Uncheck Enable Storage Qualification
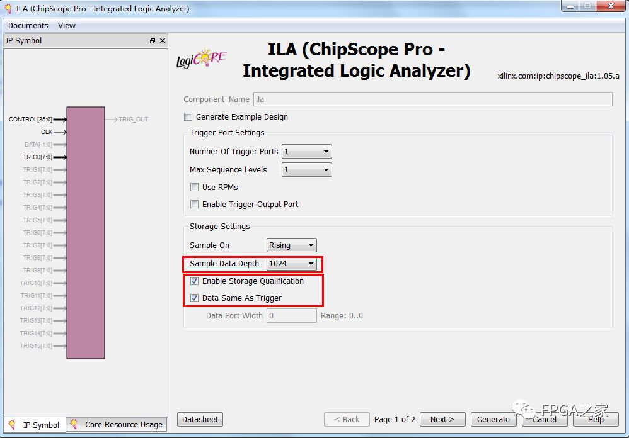Screen dimensions: 629x438 click(195, 281)
